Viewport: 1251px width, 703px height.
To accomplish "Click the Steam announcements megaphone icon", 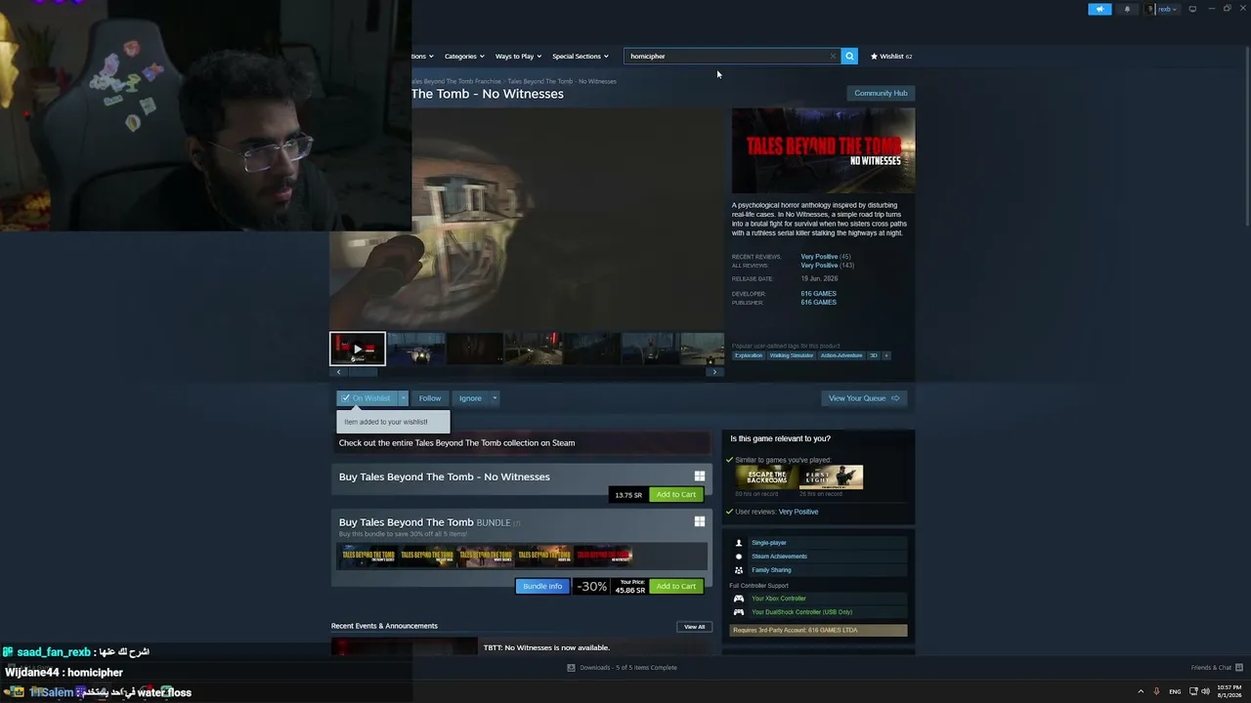I will coord(1100,9).
